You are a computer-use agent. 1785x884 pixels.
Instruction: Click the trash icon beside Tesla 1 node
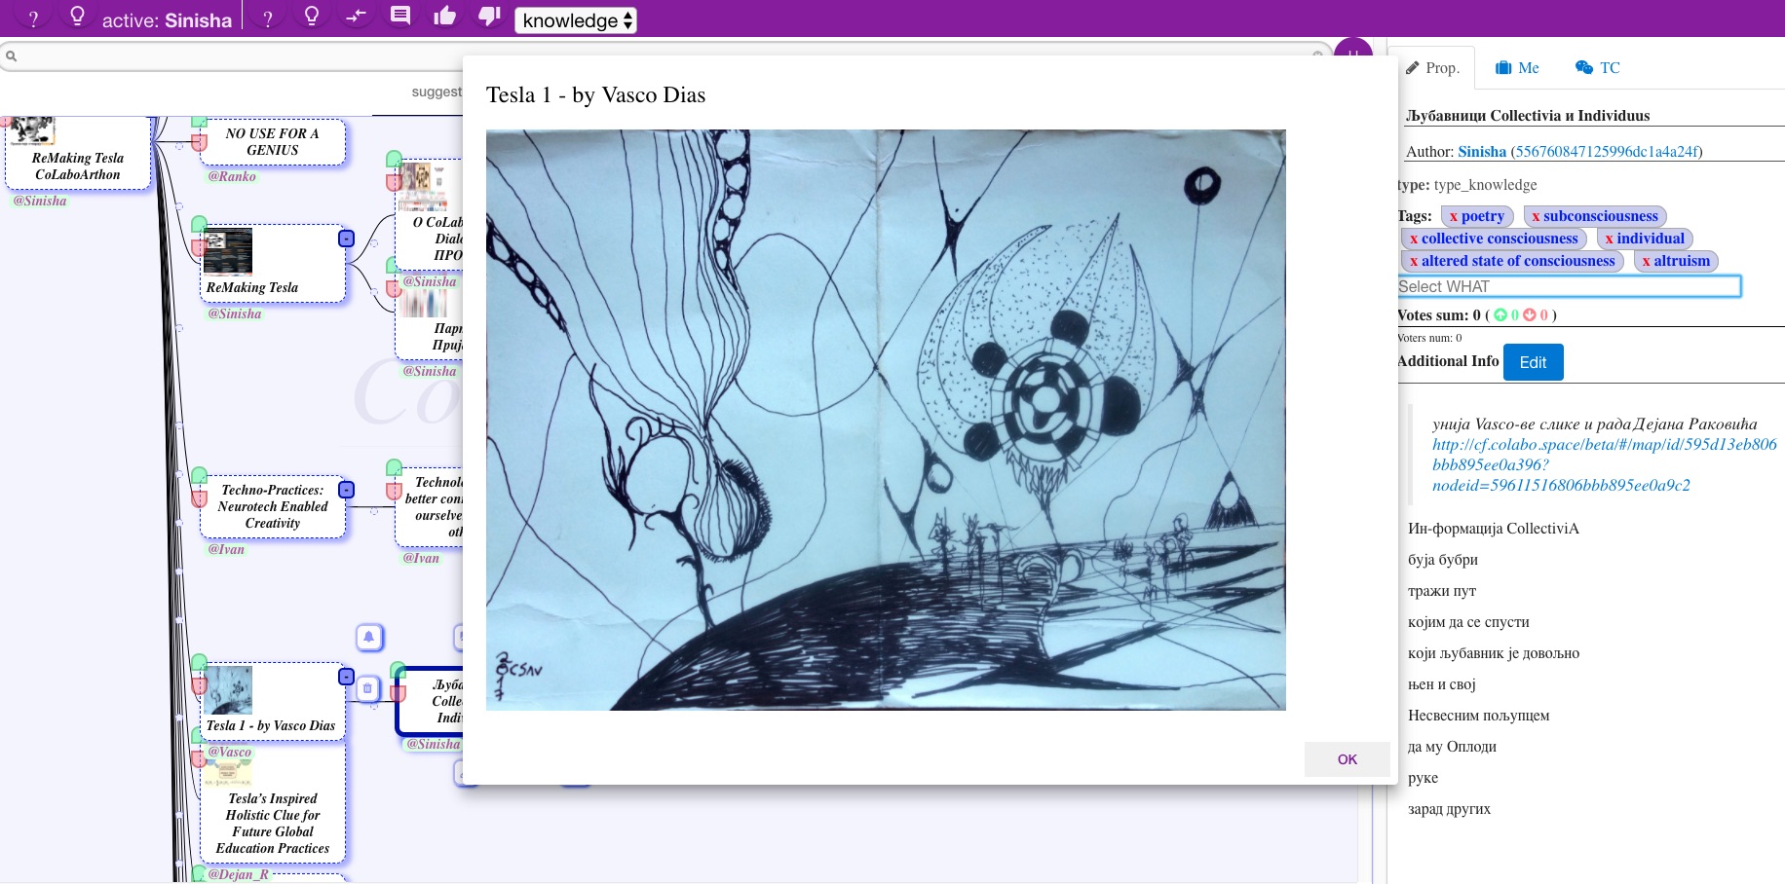coord(367,688)
